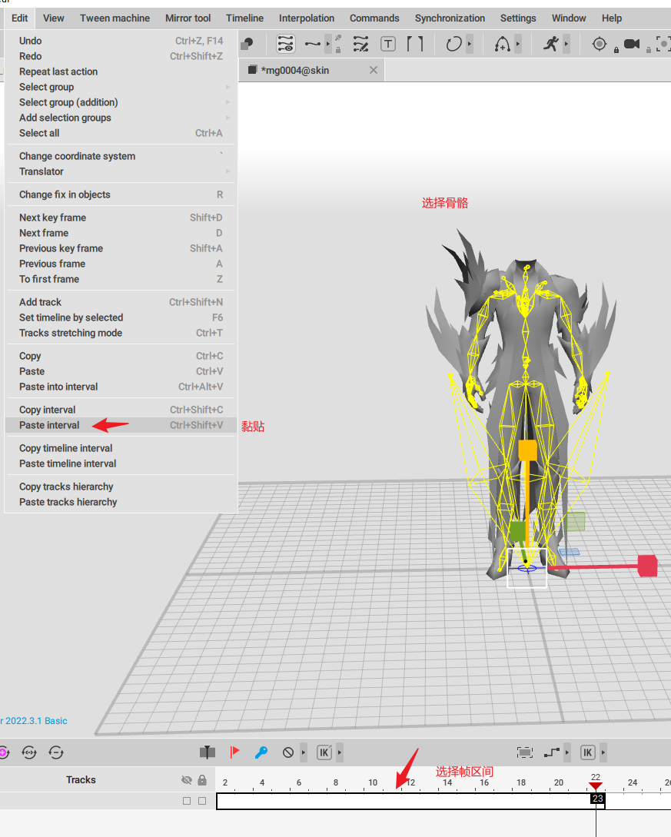Click the circular arrows with minus icon
The width and height of the screenshot is (671, 837).
56,752
